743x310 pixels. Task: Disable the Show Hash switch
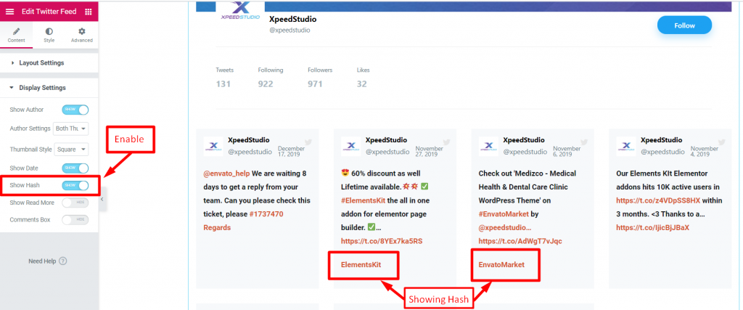coord(75,185)
